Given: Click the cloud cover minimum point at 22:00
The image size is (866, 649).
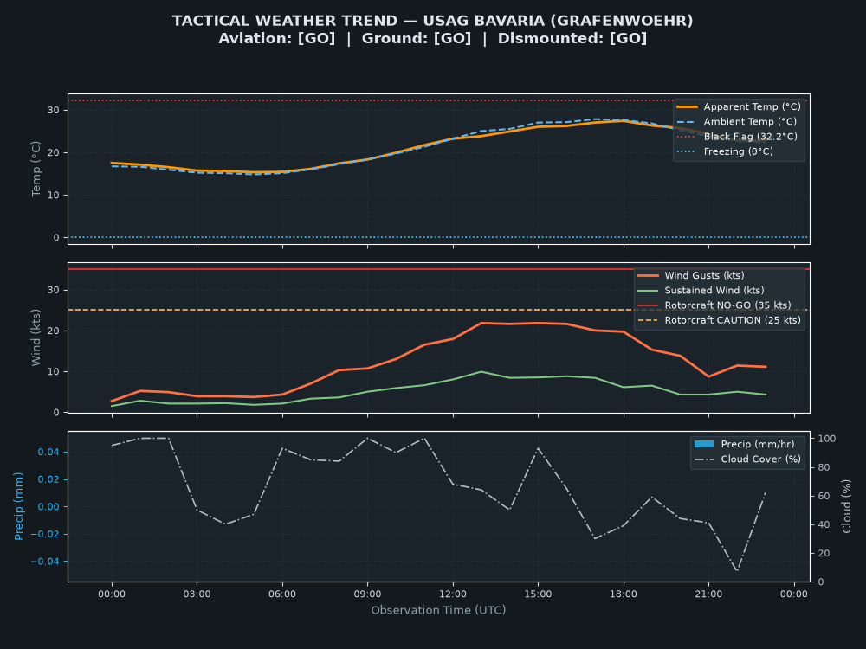Looking at the screenshot, I should click(737, 570).
